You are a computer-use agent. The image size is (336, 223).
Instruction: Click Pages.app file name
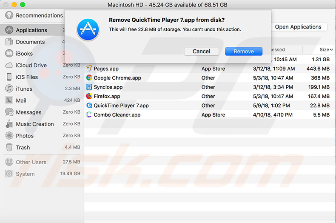[x=106, y=69]
